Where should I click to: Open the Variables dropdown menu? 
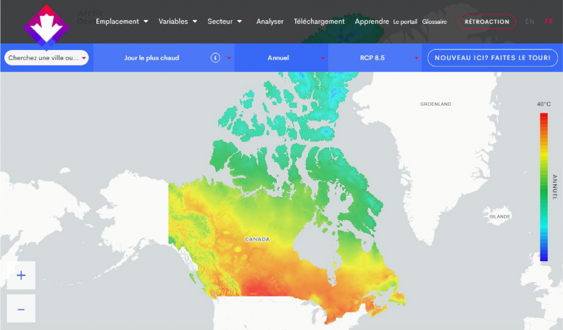pos(178,21)
